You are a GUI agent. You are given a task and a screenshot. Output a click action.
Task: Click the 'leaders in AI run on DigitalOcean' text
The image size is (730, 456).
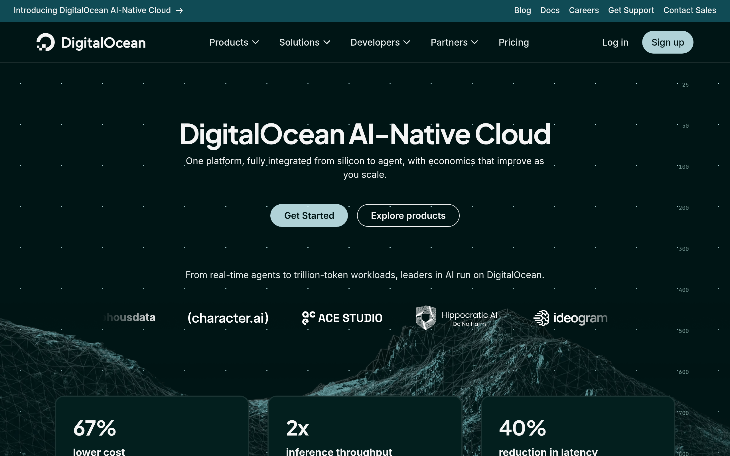473,275
